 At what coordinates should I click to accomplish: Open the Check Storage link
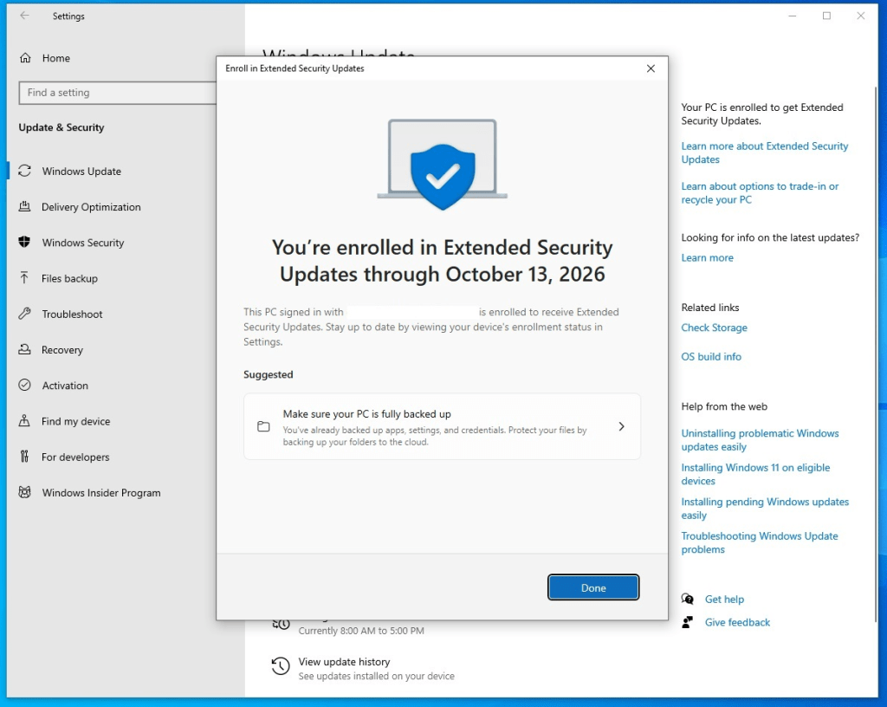pos(714,328)
